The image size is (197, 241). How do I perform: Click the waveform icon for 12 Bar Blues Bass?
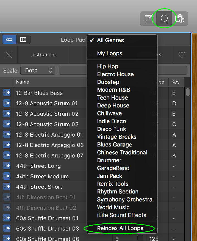click(x=7, y=93)
